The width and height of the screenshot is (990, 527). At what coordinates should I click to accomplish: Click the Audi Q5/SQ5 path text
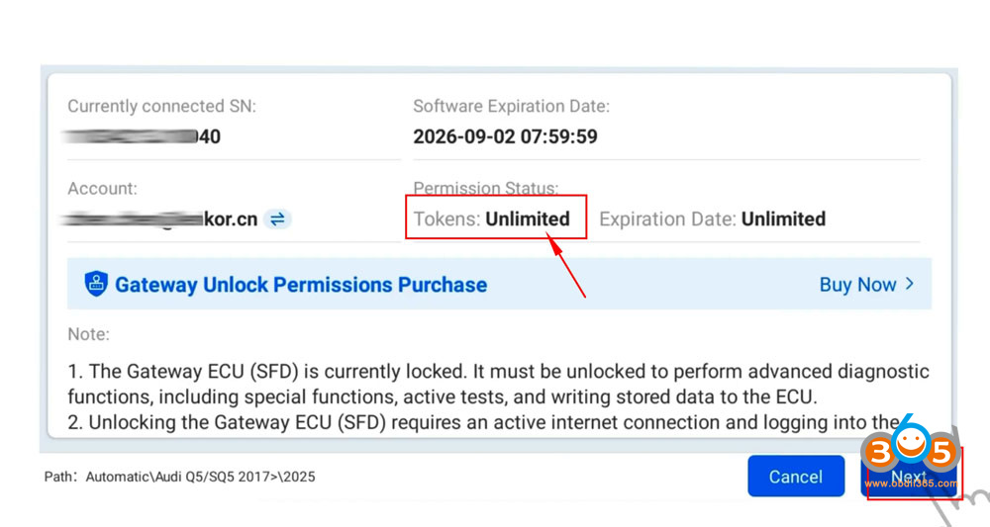coord(200,477)
